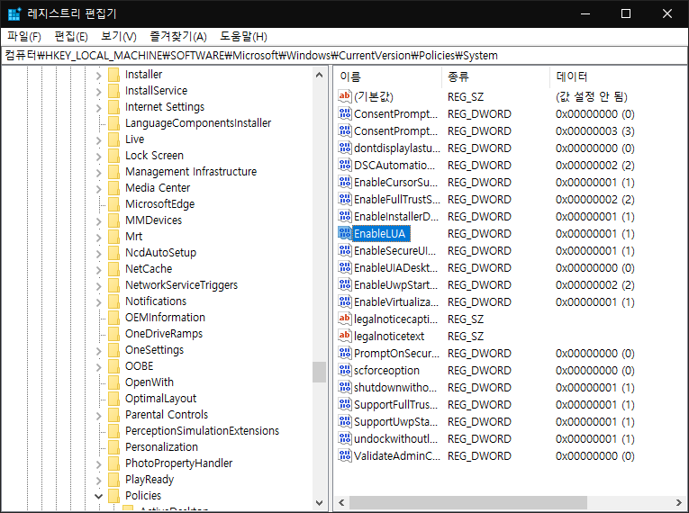
Task: Click the SupportUwpSta... value icon
Action: coord(344,421)
